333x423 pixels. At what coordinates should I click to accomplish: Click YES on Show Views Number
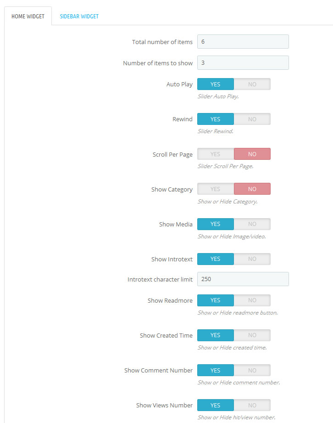215,405
